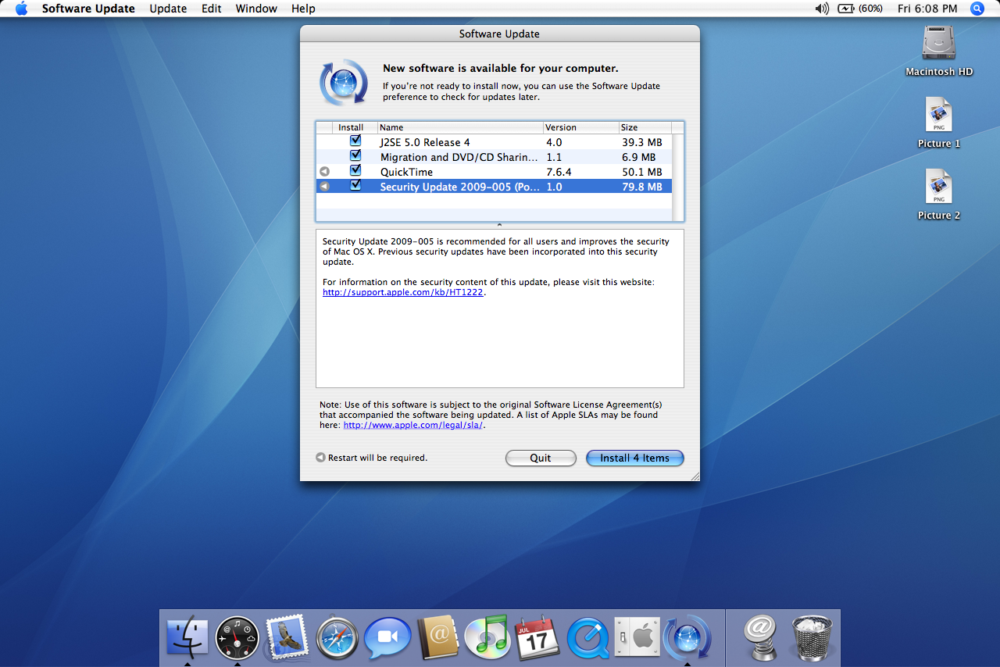Launch QuickTime Player from the Dock

click(587, 638)
